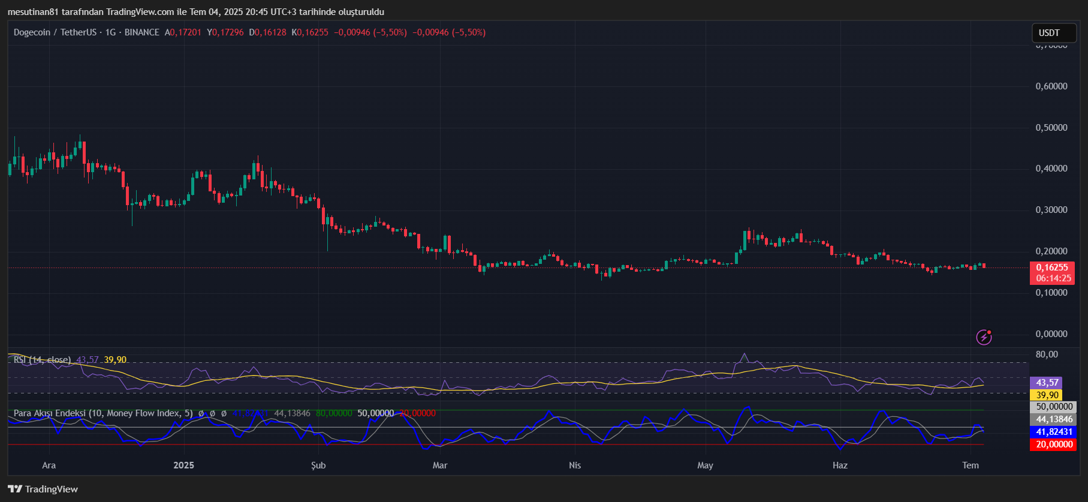1088x502 pixels.
Task: Open the USDT currency selector
Action: pyautogui.click(x=1054, y=33)
